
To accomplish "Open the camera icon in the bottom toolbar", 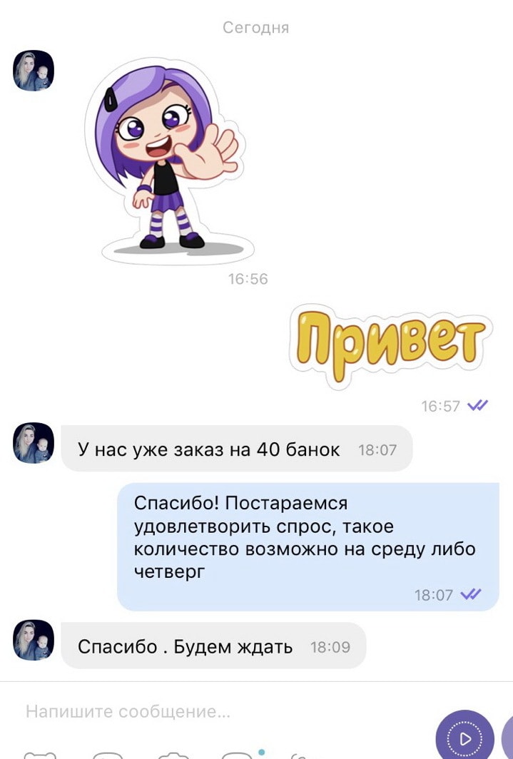I will (x=173, y=755).
